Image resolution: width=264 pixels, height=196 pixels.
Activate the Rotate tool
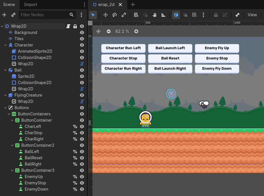[114, 15]
